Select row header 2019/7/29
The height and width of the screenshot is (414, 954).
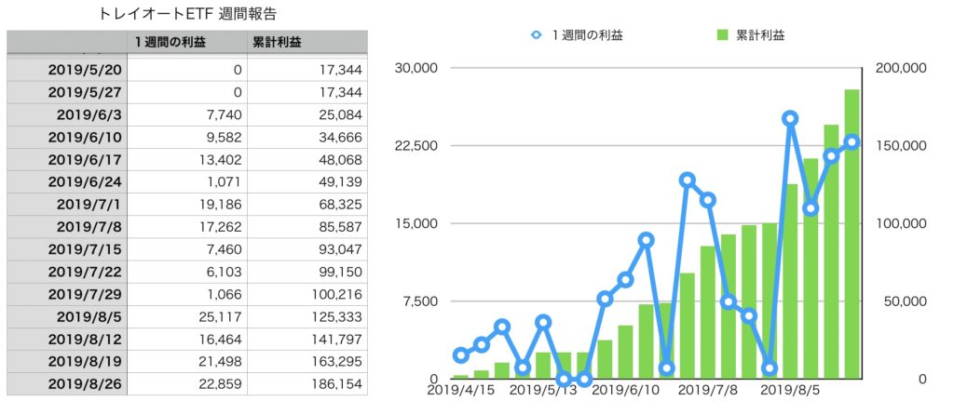(67, 295)
